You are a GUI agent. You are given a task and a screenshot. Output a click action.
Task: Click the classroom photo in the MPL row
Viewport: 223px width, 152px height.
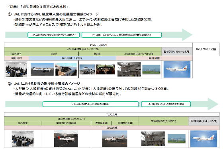pyautogui.click(x=16, y=69)
